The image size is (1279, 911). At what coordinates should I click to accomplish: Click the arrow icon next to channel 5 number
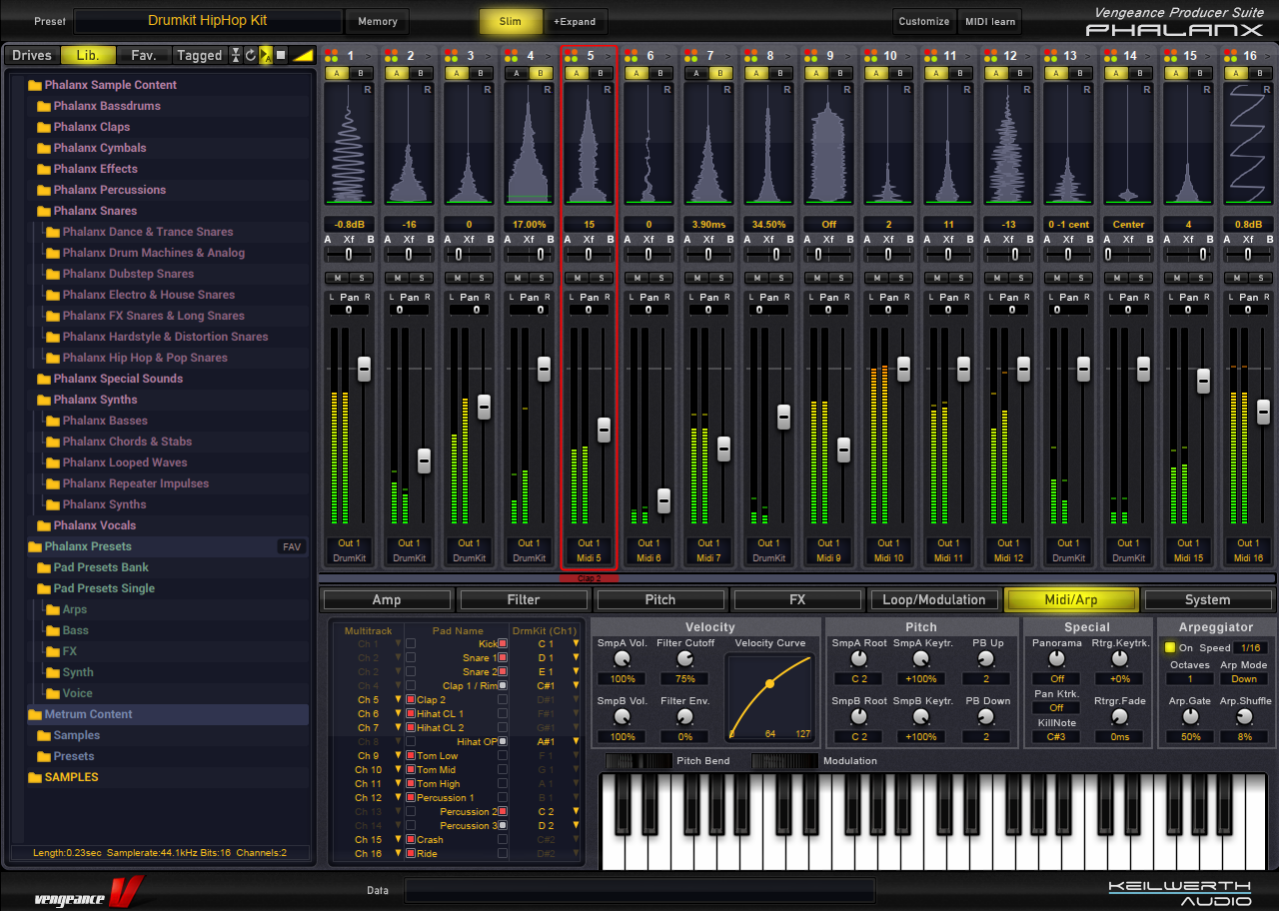(x=608, y=56)
